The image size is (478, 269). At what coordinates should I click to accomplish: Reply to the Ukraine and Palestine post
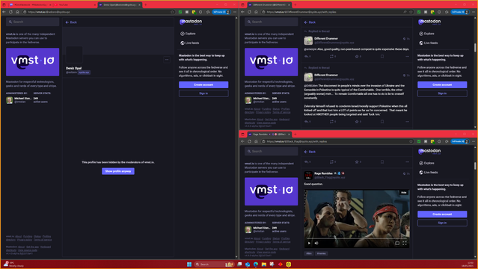(307, 122)
